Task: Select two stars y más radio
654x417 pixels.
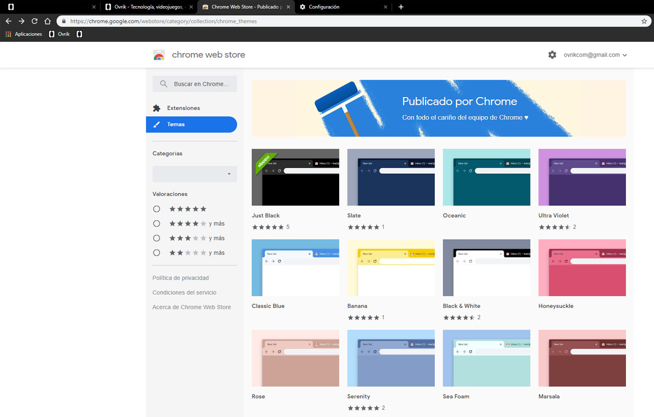Action: [156, 253]
